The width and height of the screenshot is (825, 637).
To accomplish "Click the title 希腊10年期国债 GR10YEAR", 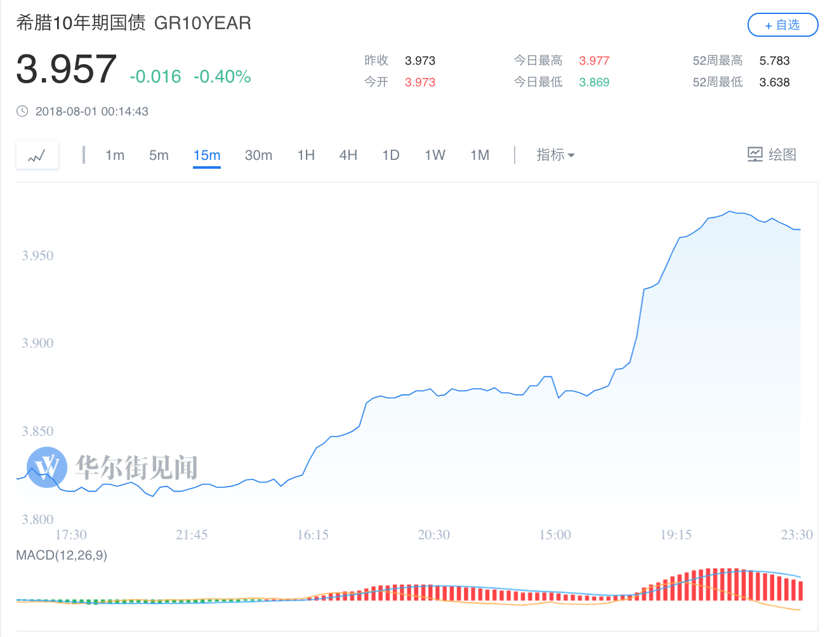I will (134, 23).
